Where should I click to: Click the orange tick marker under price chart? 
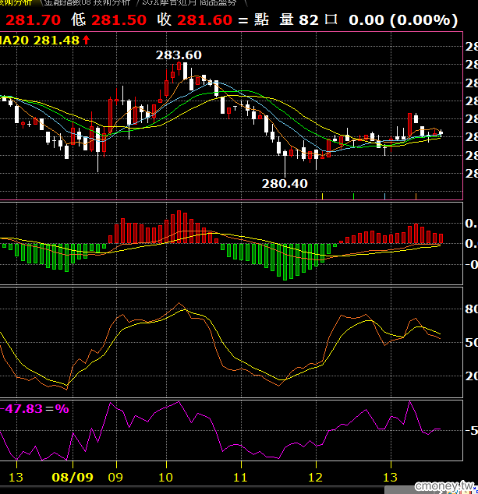tap(416, 196)
